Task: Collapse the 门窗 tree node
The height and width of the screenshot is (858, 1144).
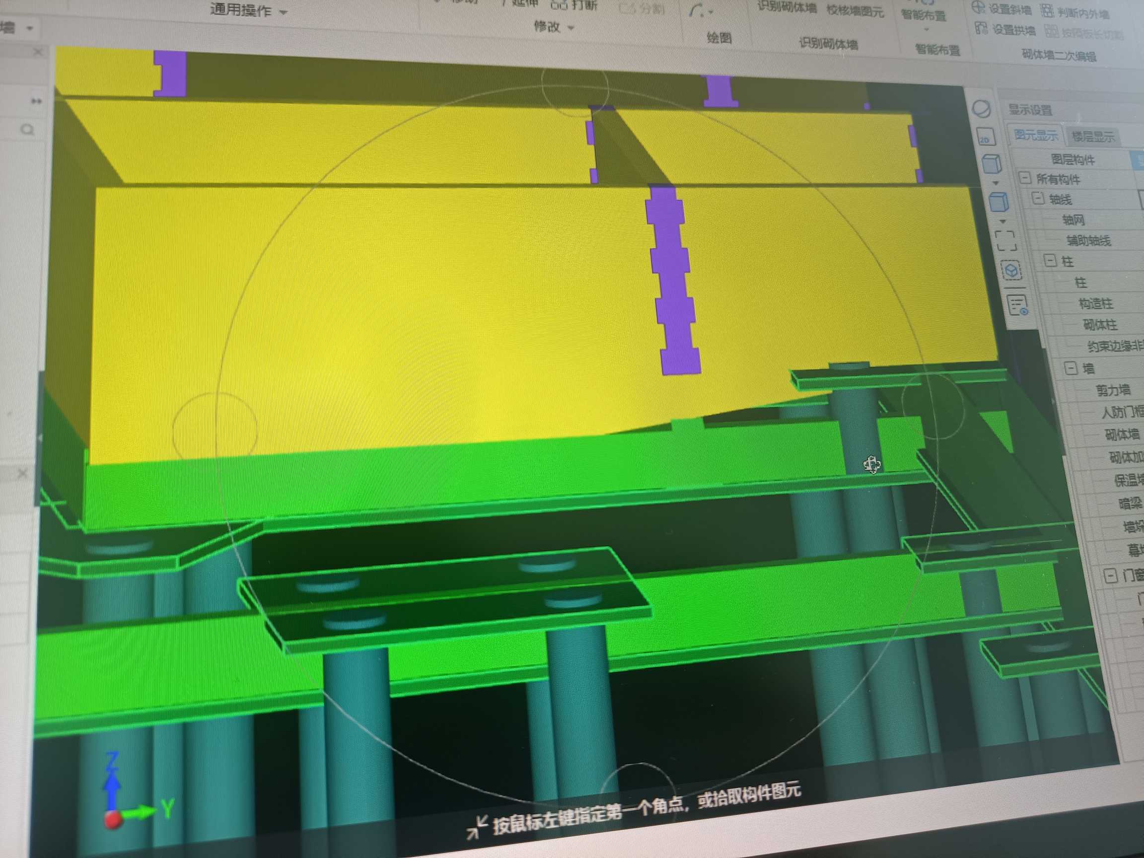Action: [1110, 575]
